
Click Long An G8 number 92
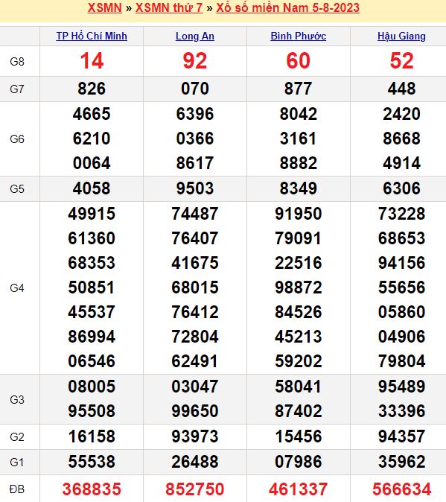pyautogui.click(x=195, y=61)
